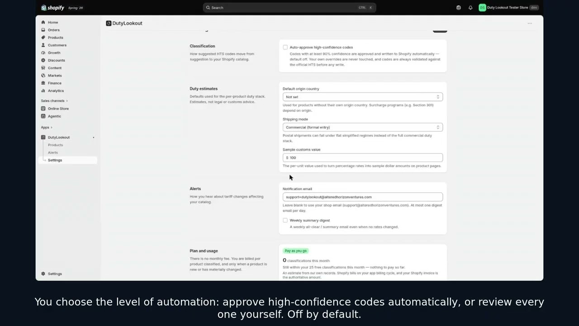Click the Shopify logo
This screenshot has width=579, height=326.
tap(52, 8)
